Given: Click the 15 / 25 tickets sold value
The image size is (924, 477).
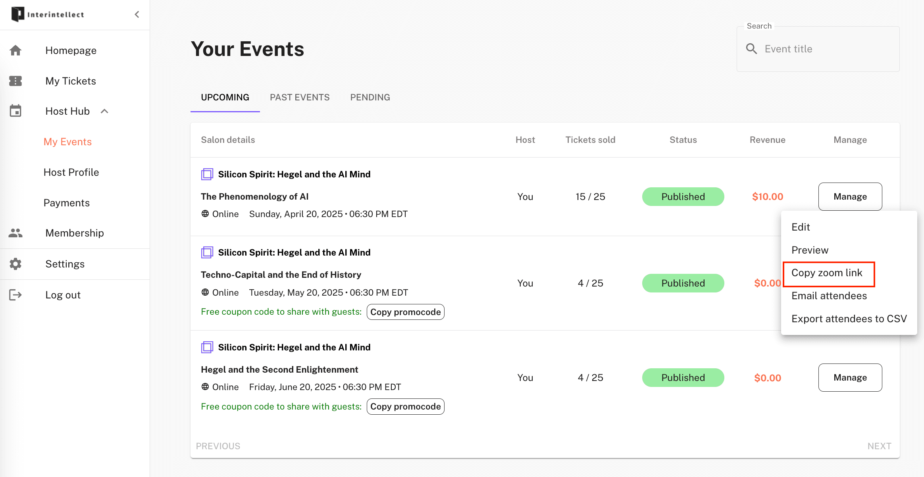Looking at the screenshot, I should coord(590,196).
